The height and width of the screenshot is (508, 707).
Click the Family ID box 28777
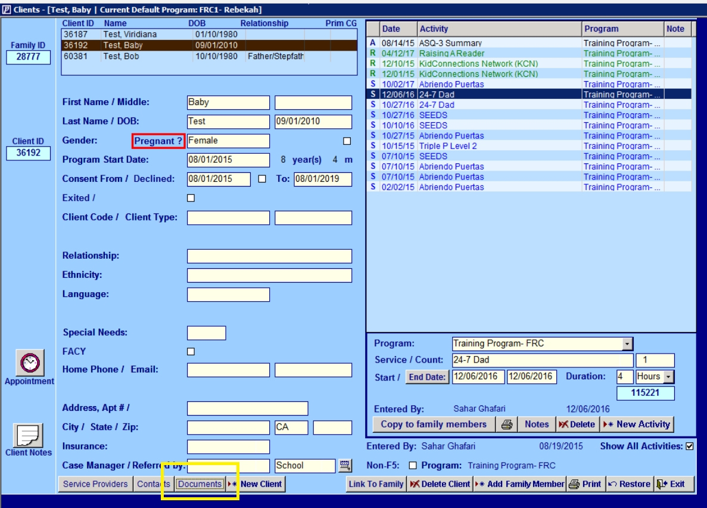coord(28,57)
